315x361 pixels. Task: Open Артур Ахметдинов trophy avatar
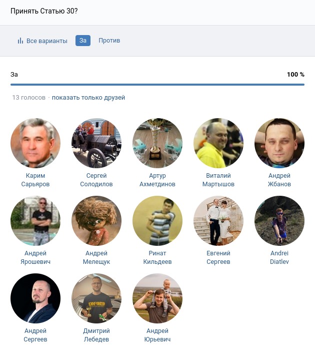point(157,143)
